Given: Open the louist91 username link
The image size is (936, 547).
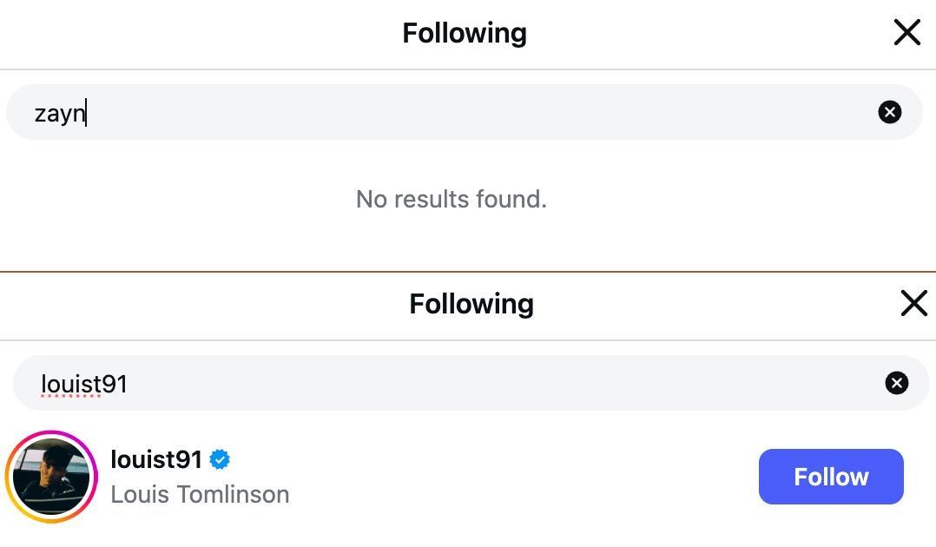Looking at the screenshot, I should pyautogui.click(x=156, y=459).
